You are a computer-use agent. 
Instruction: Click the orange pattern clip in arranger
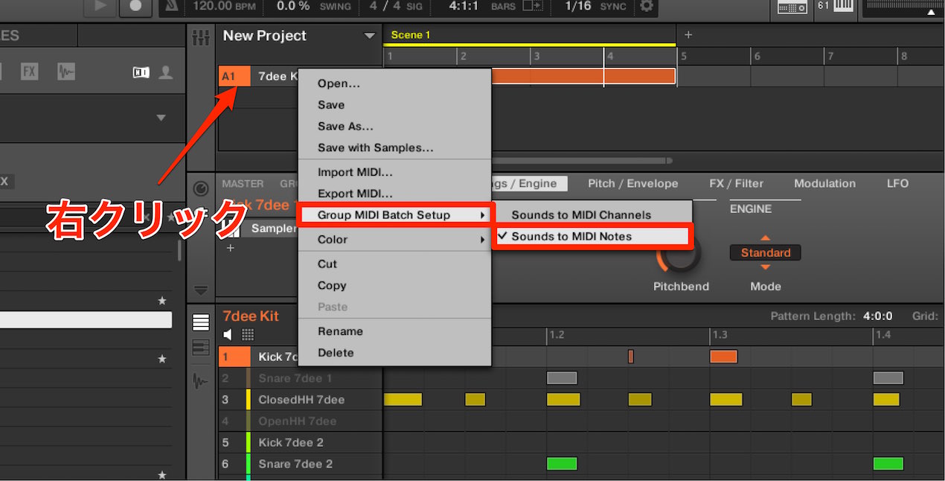point(583,76)
